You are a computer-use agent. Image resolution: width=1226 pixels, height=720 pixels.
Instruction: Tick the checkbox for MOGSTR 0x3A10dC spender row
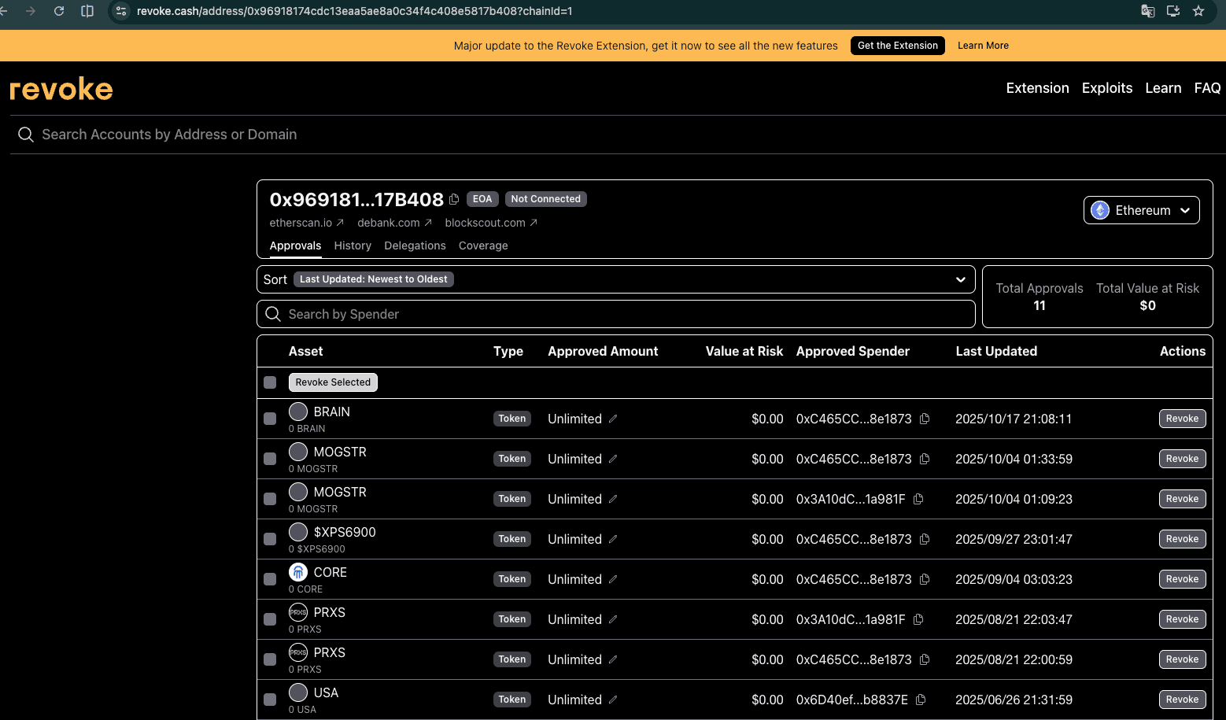click(270, 499)
